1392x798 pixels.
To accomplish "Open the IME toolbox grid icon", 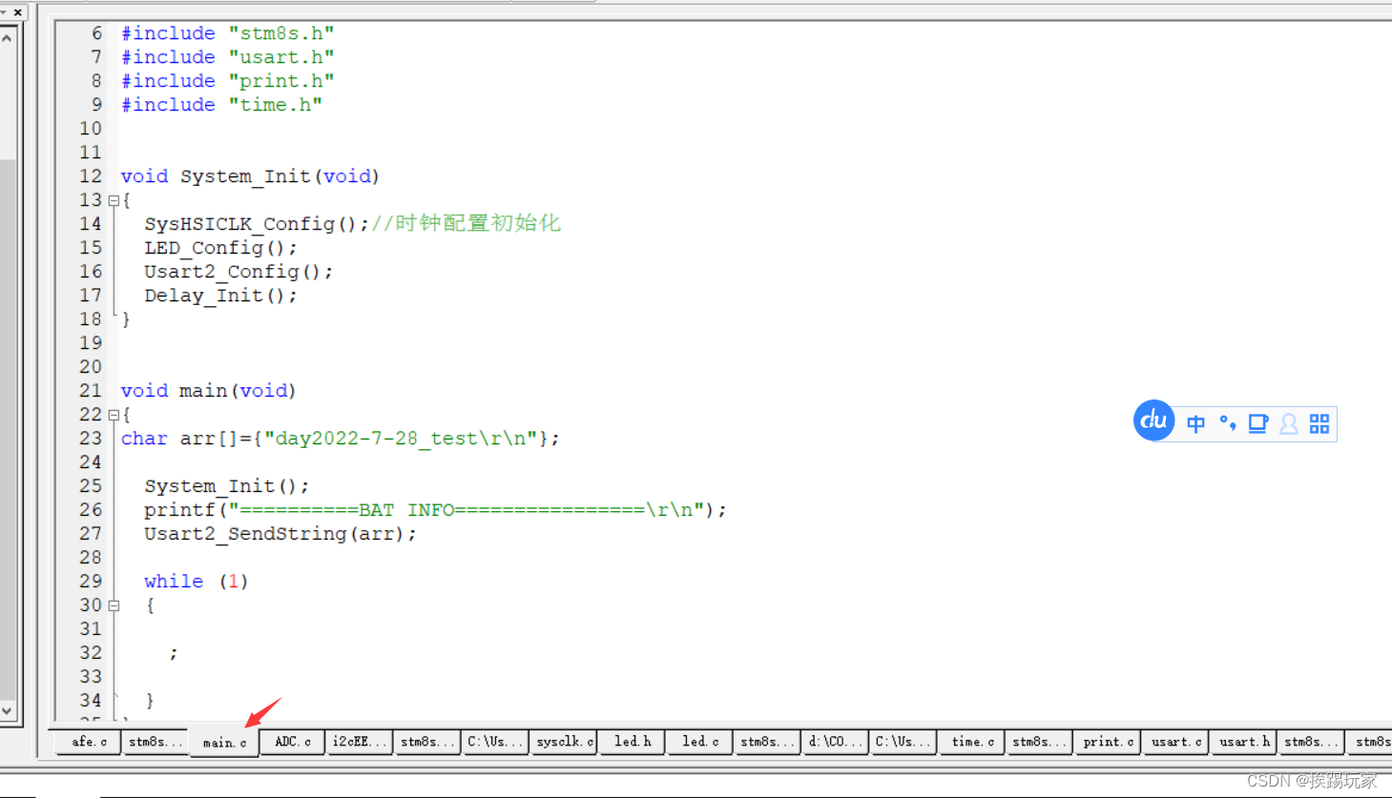I will (1319, 423).
